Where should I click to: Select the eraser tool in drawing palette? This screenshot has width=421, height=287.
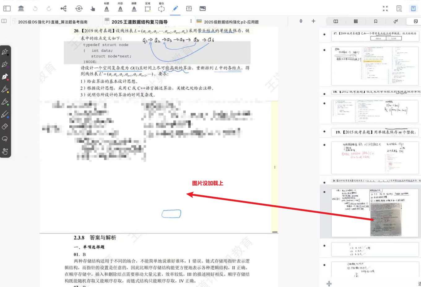(5, 127)
